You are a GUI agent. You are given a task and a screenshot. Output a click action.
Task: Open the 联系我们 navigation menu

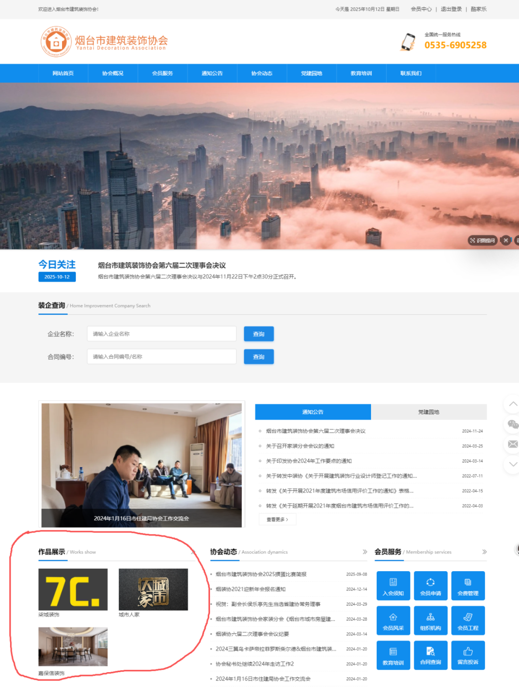point(411,73)
